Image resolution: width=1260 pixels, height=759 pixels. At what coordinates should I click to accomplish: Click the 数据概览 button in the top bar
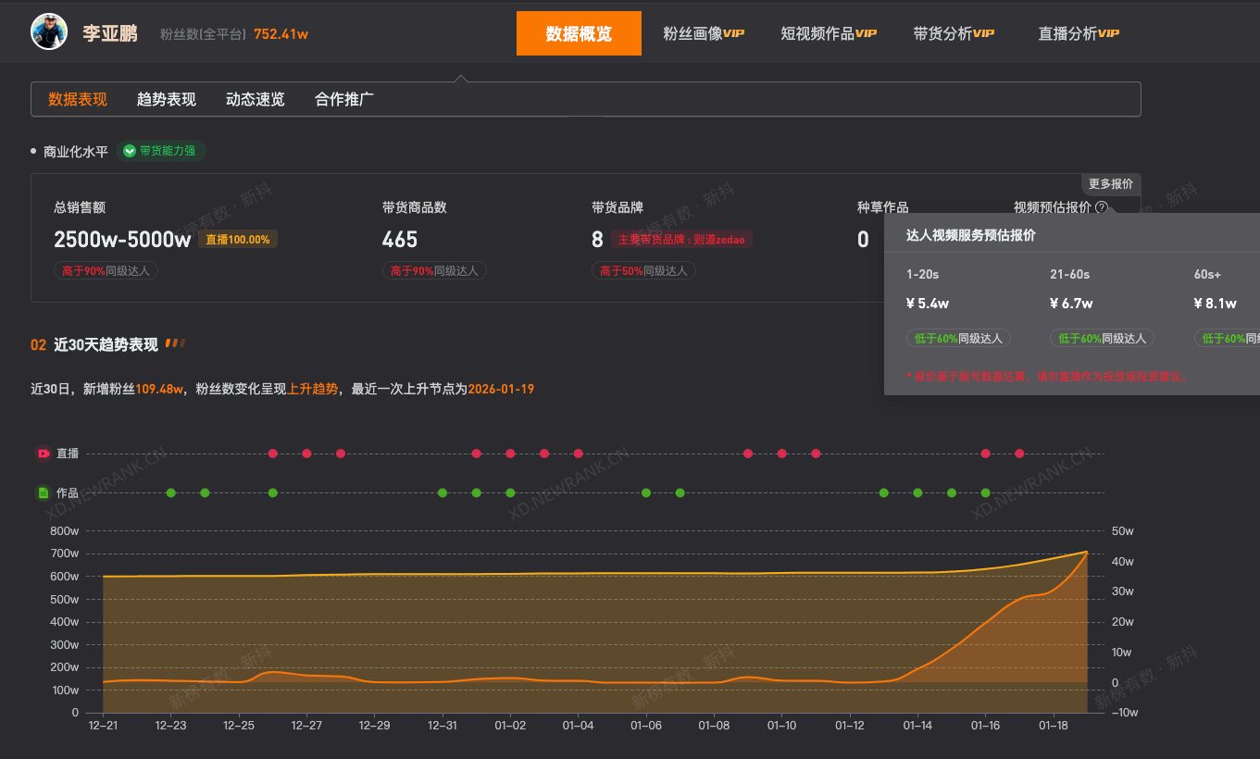[579, 31]
